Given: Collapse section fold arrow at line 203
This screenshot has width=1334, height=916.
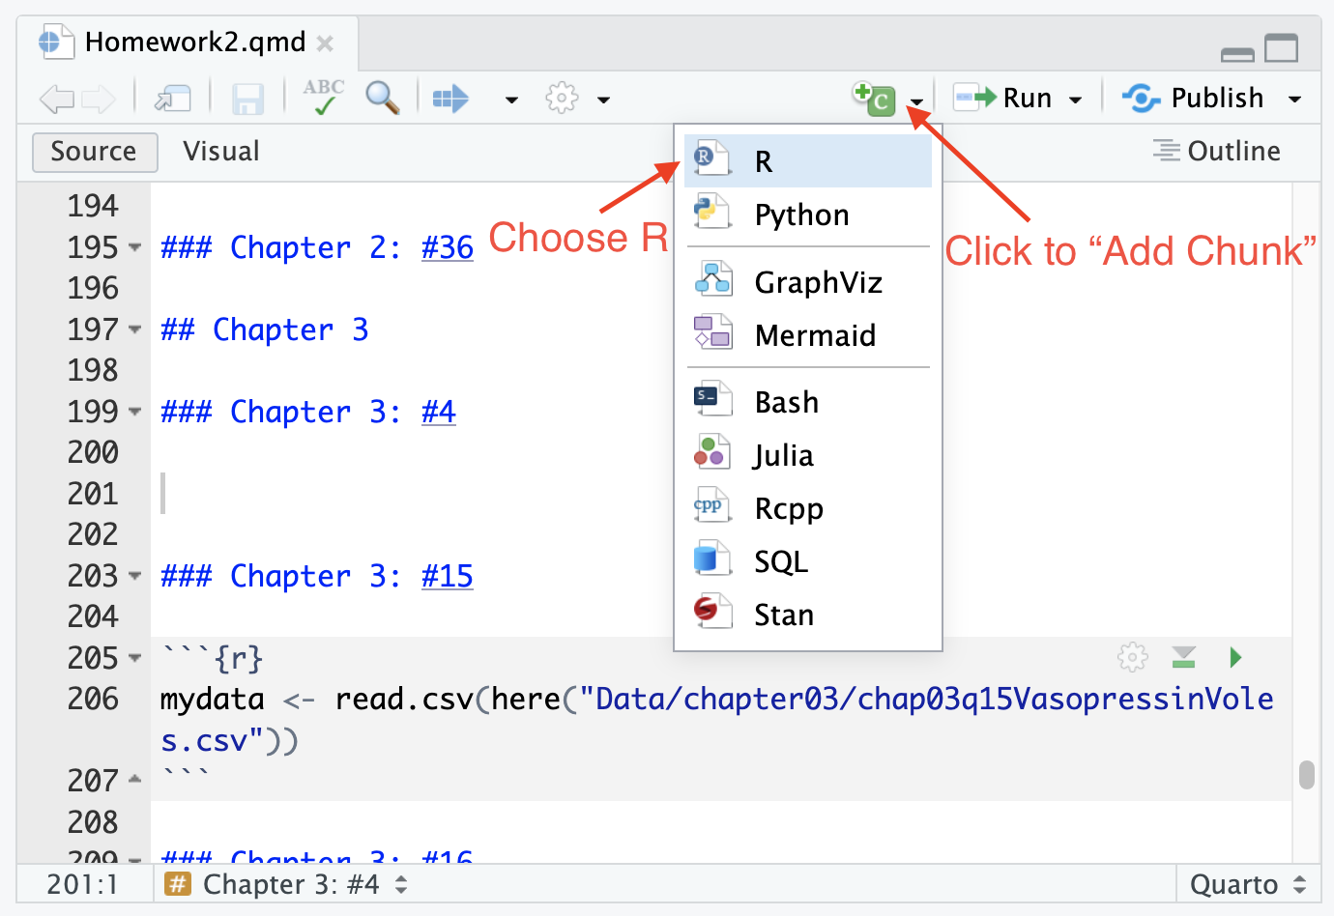Looking at the screenshot, I should tap(135, 576).
